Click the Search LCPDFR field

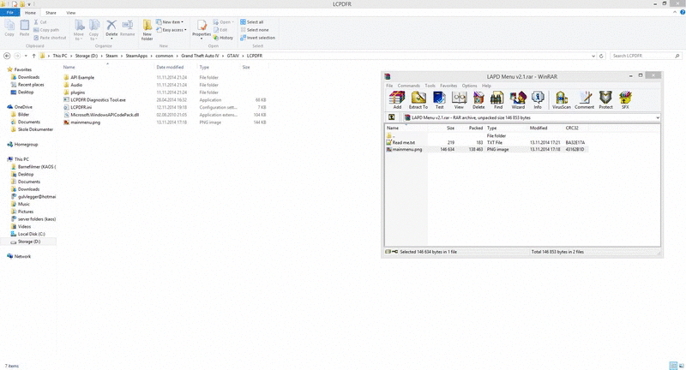click(x=646, y=56)
